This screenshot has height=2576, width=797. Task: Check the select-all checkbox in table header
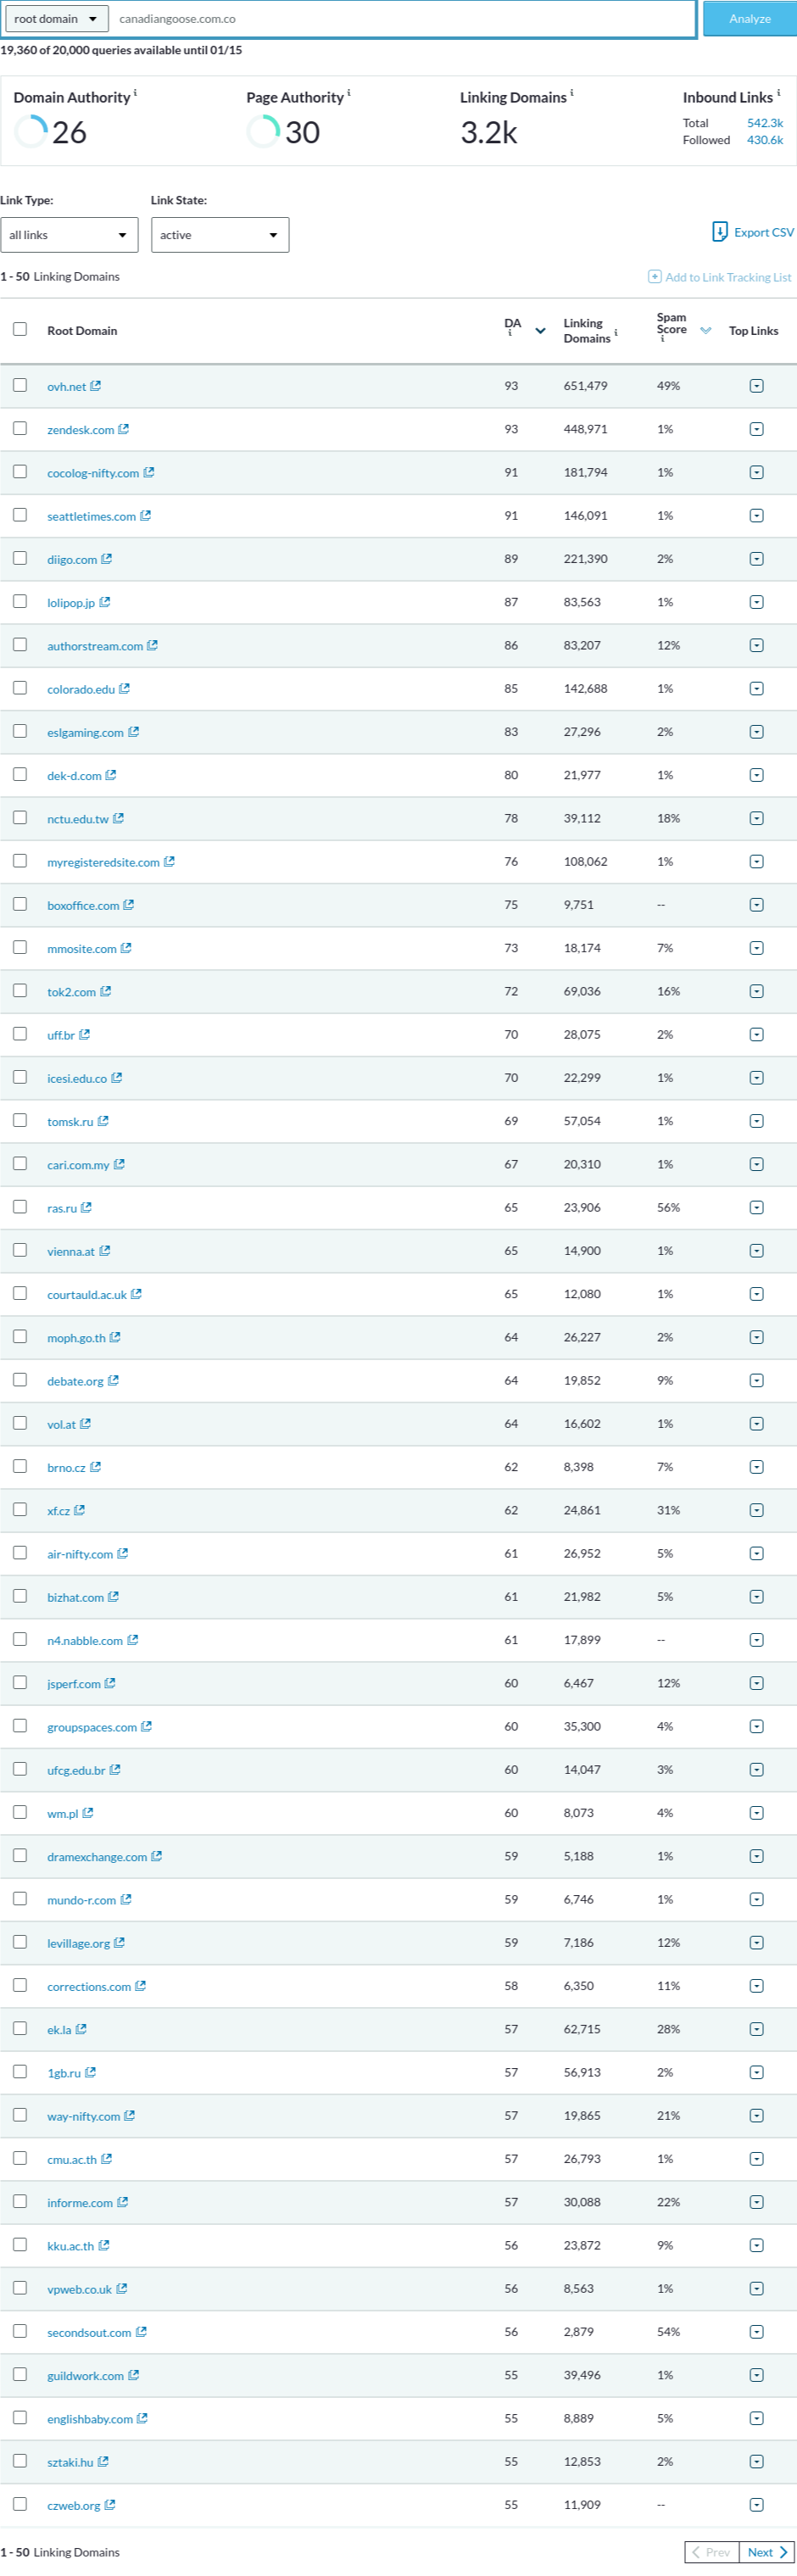(x=20, y=329)
